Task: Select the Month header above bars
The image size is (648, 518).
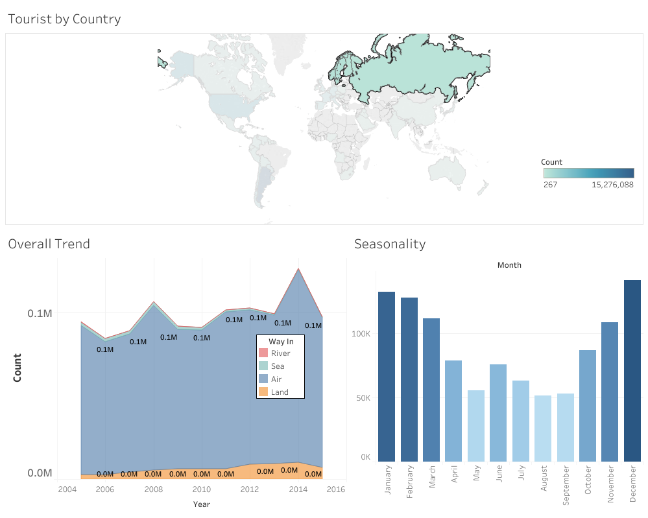Action: click(x=509, y=265)
